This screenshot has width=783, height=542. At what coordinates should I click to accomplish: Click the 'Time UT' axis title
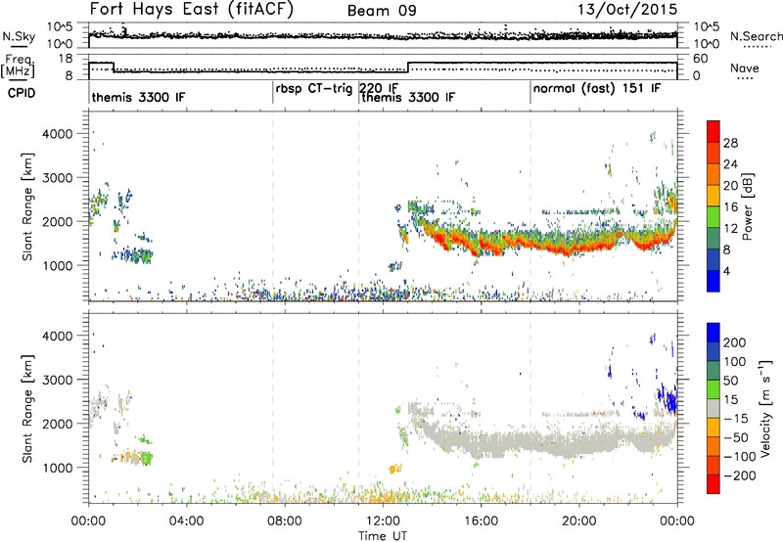[x=383, y=536]
